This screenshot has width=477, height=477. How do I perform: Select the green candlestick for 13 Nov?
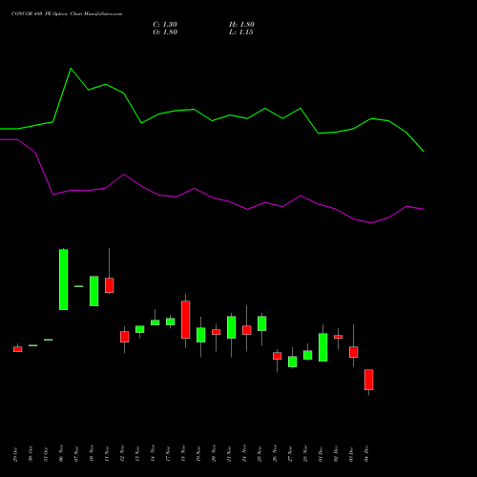[140, 329]
